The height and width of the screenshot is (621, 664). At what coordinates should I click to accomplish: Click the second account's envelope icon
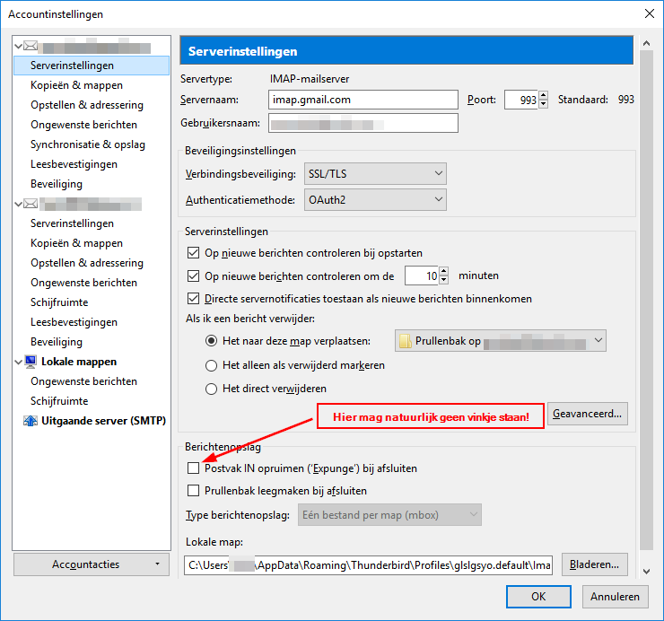click(x=31, y=204)
